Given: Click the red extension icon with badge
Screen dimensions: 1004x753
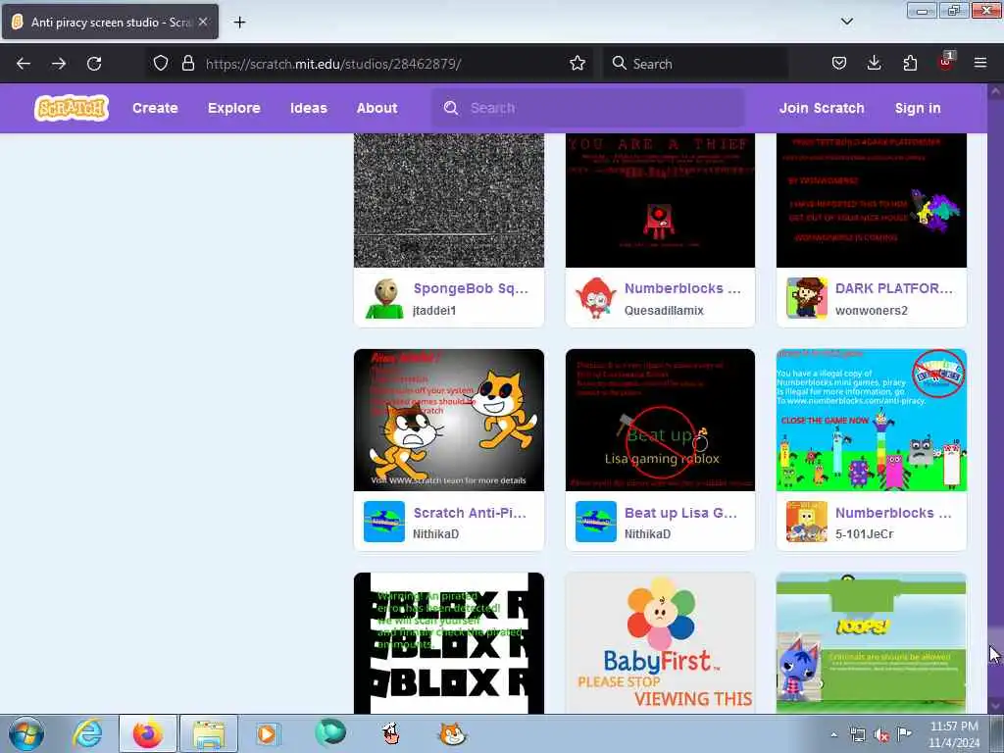Looking at the screenshot, I should 946,62.
